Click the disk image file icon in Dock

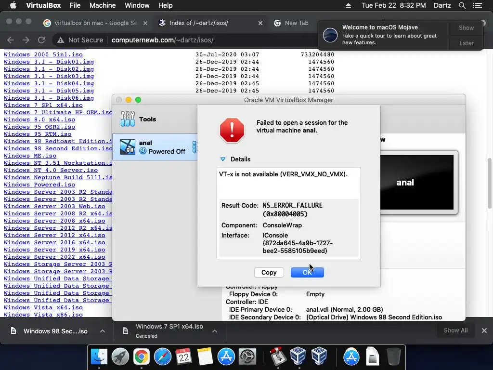[x=372, y=357]
